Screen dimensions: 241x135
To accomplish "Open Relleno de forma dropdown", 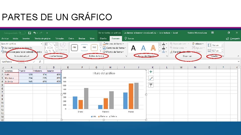I will click(x=113, y=44).
